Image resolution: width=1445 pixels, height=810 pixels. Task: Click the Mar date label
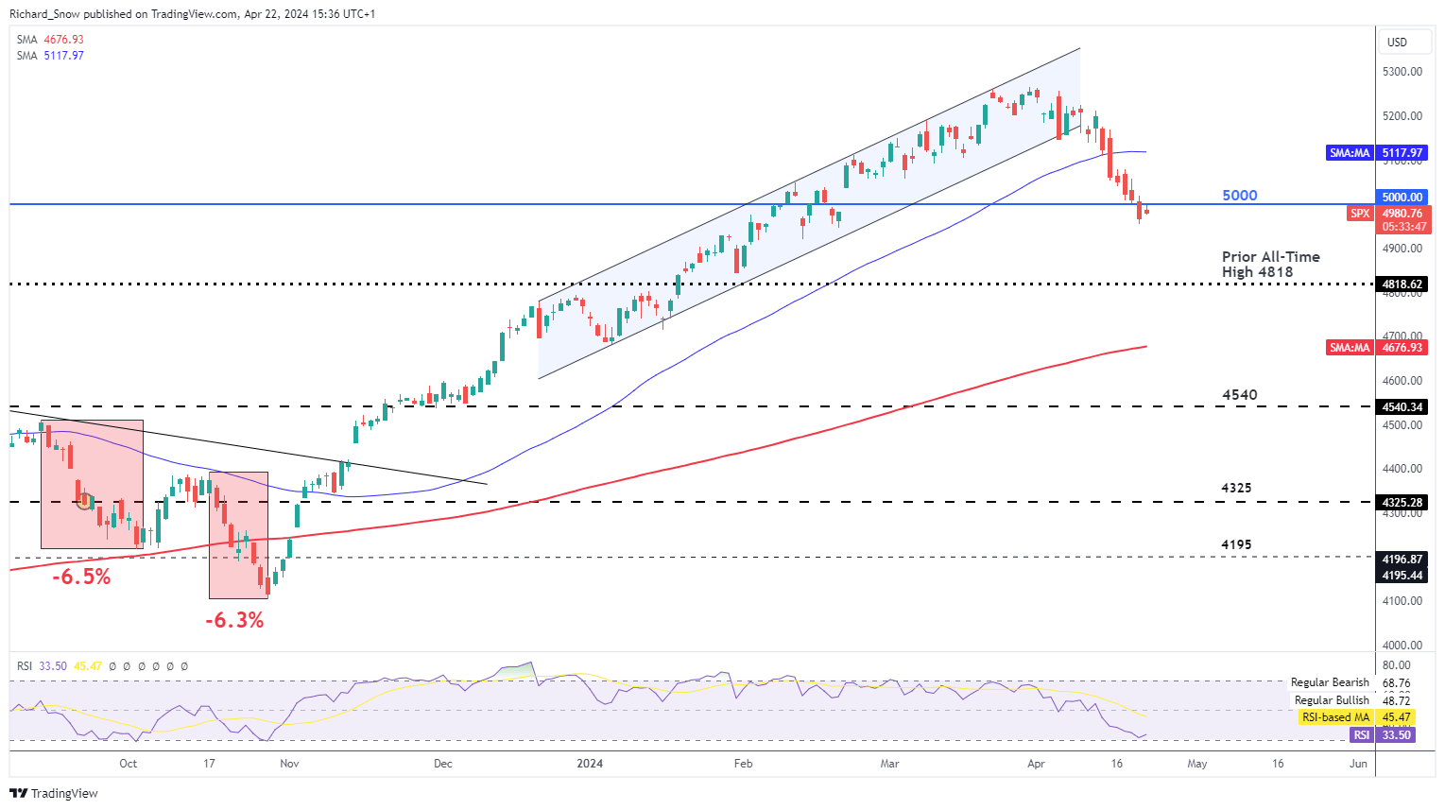pyautogui.click(x=889, y=764)
